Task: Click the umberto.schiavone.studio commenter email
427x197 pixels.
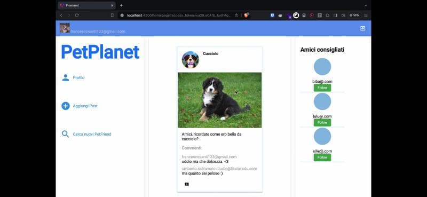Action: (x=219, y=169)
